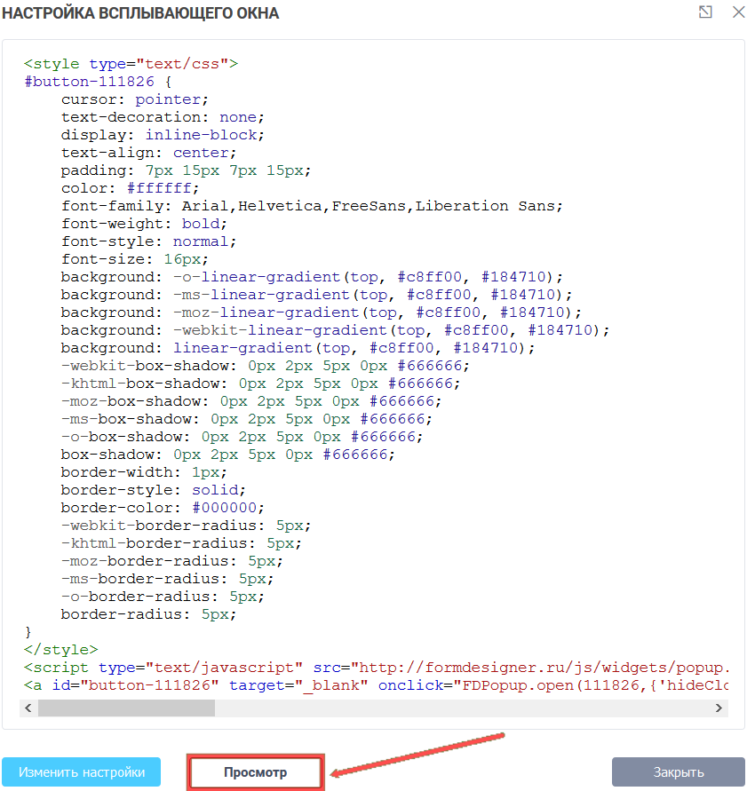Click the closing </style> tag line
Image resolution: width=747 pixels, height=791 pixels.
click(x=61, y=650)
